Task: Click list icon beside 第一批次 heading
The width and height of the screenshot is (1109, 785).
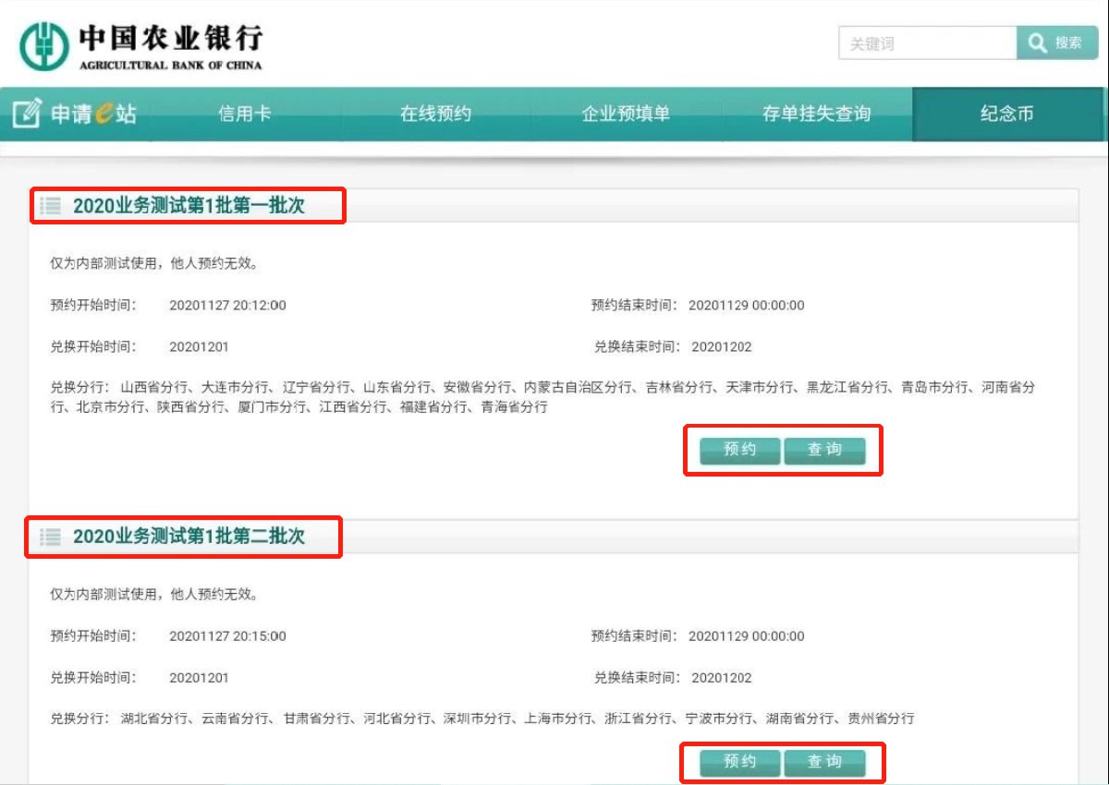Action: click(x=51, y=206)
